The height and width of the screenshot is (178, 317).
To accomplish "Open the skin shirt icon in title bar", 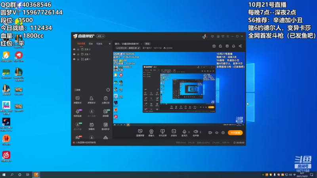I will coord(223,36).
